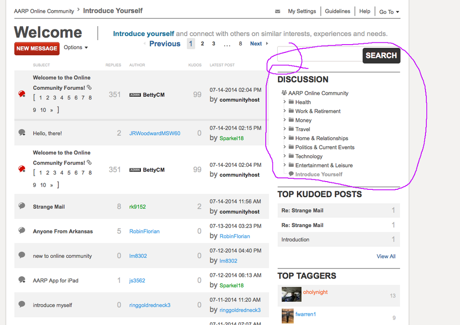
Task: Expand the Technology discussion category
Action: [285, 156]
